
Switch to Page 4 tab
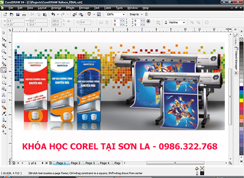coord(105,163)
